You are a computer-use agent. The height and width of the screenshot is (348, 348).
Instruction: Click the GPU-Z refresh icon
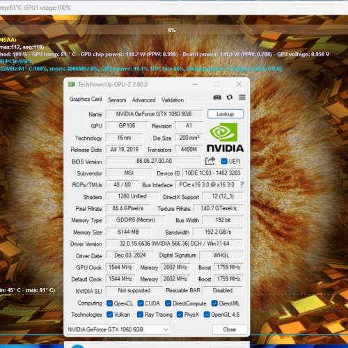point(230,97)
